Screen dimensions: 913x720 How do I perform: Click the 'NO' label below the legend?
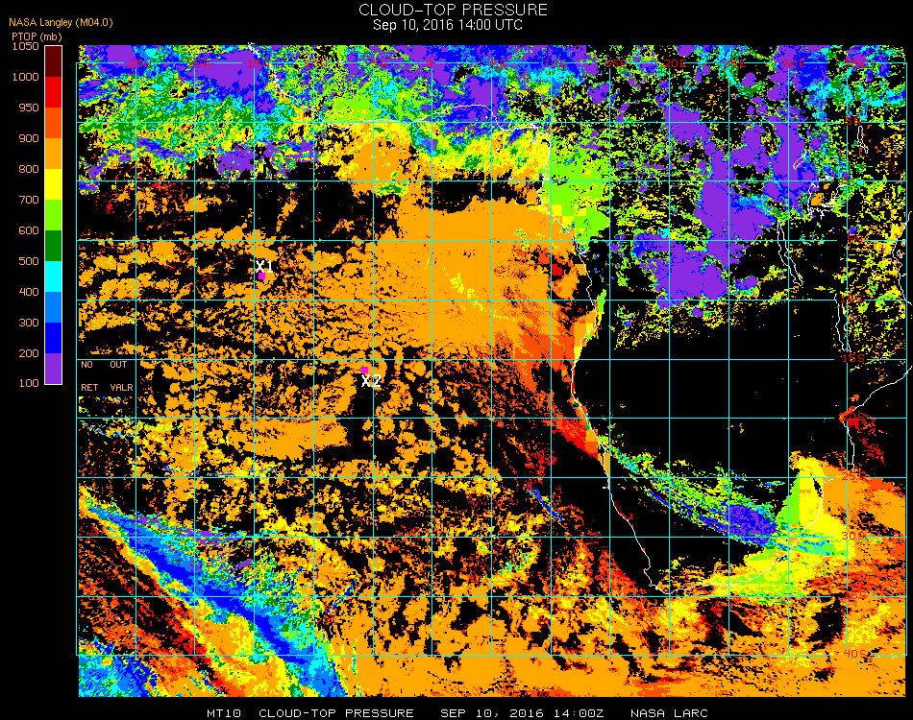[86, 365]
